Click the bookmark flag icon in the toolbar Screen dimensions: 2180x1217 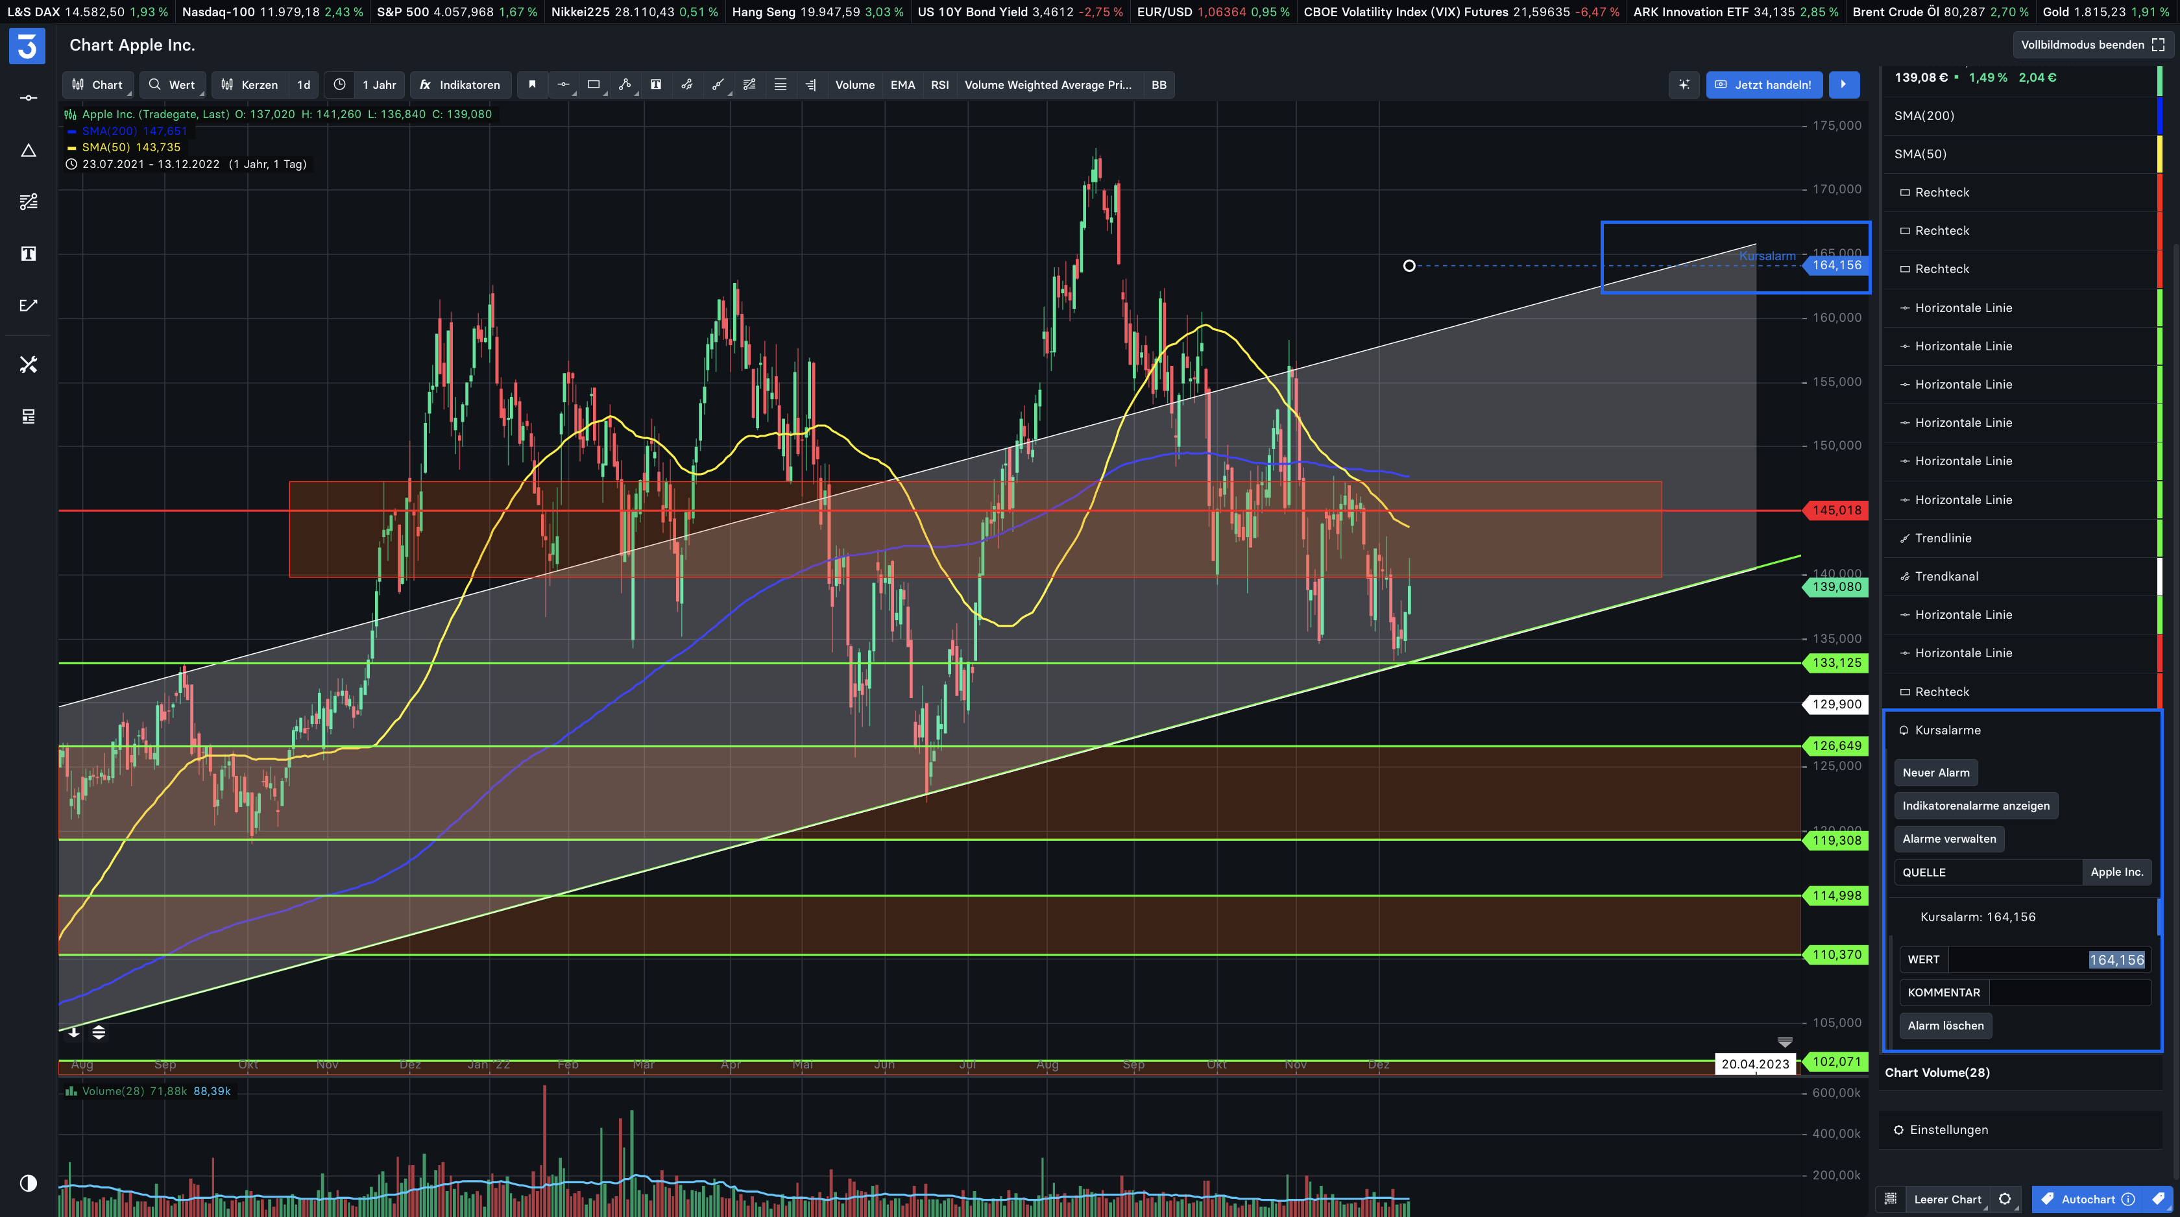(532, 84)
